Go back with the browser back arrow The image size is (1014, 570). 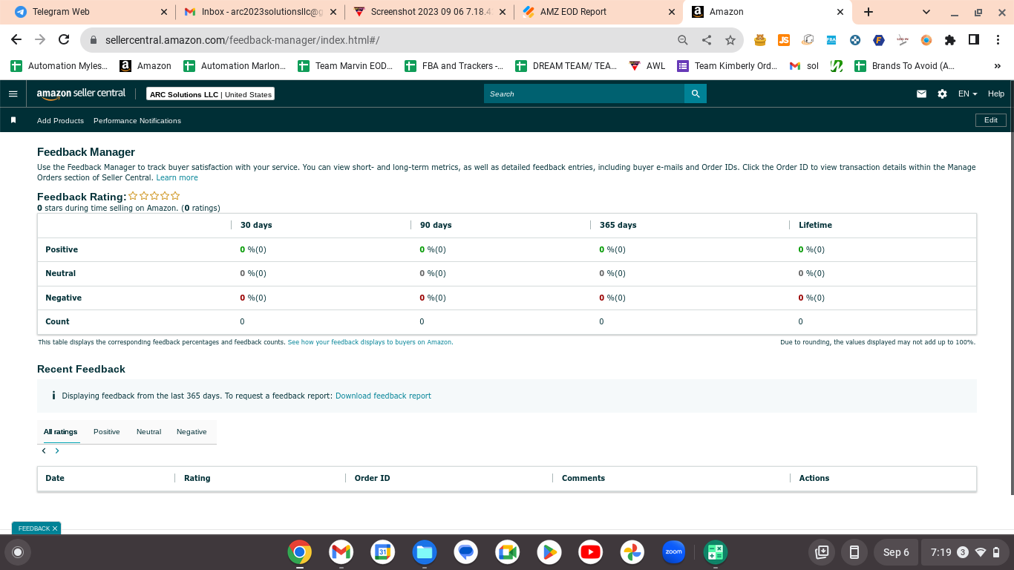pos(16,40)
